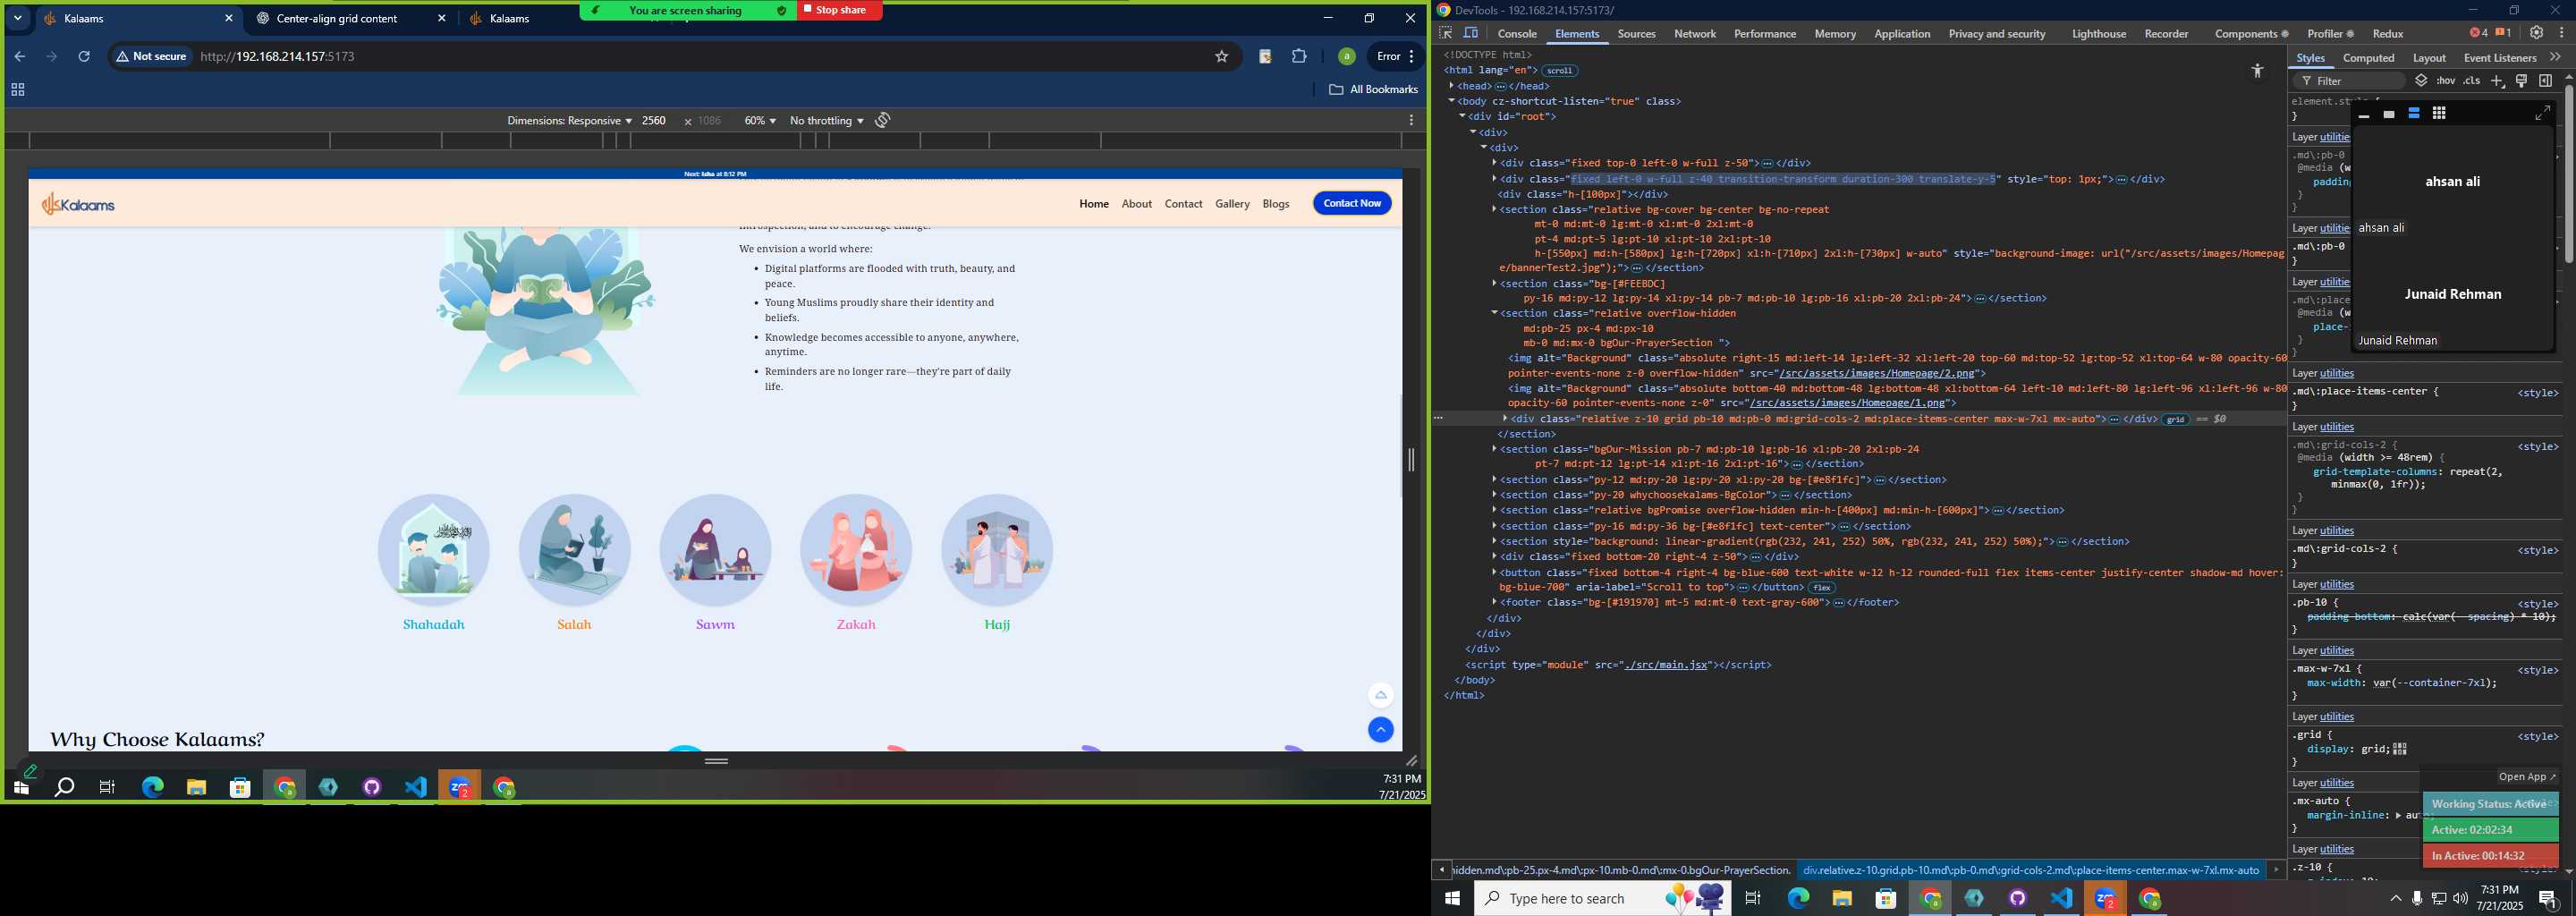Open DevTools three-dot customize menu

point(2561,33)
